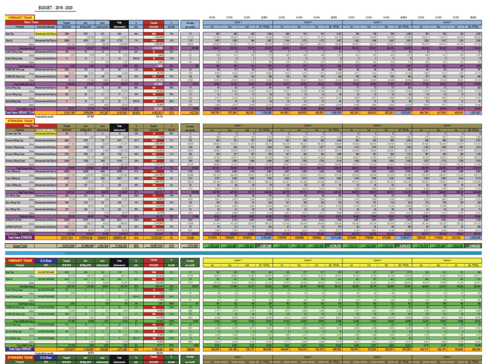Click the 'Dromax 100mg Drops' product label
The image size is (486, 364).
(x=20, y=161)
